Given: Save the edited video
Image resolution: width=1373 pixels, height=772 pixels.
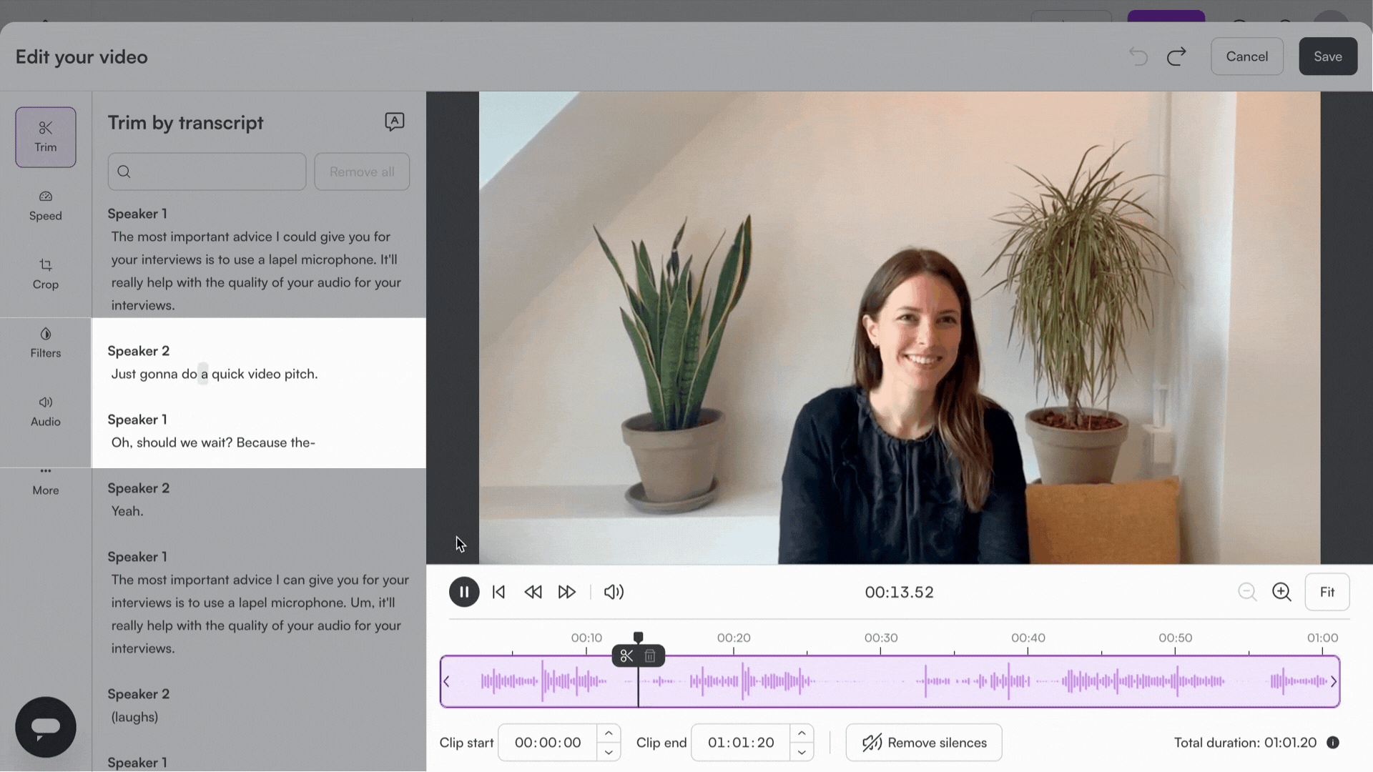Looking at the screenshot, I should tap(1327, 56).
